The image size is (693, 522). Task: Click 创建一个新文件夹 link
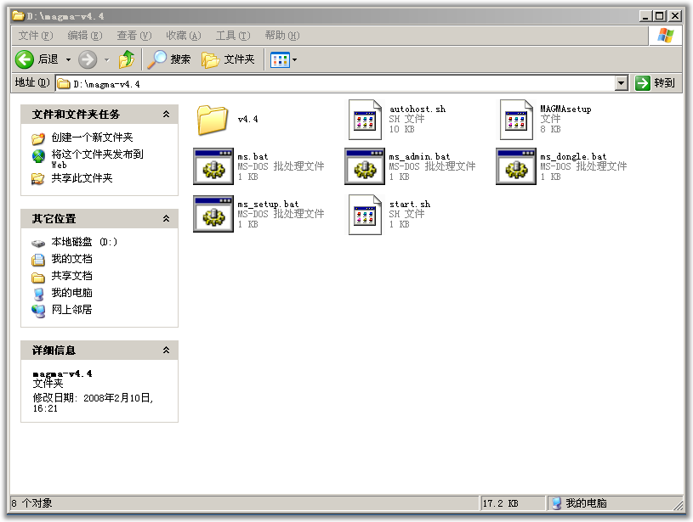click(x=92, y=138)
